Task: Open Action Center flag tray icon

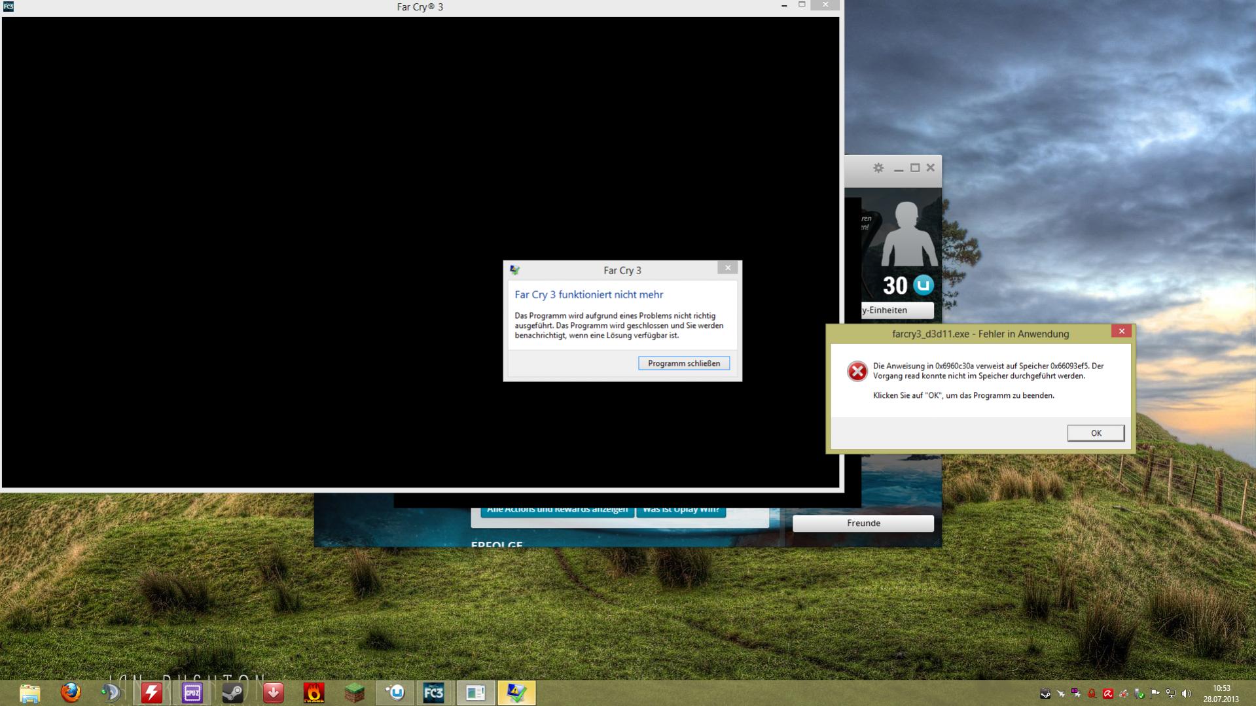Action: pyautogui.click(x=1155, y=694)
